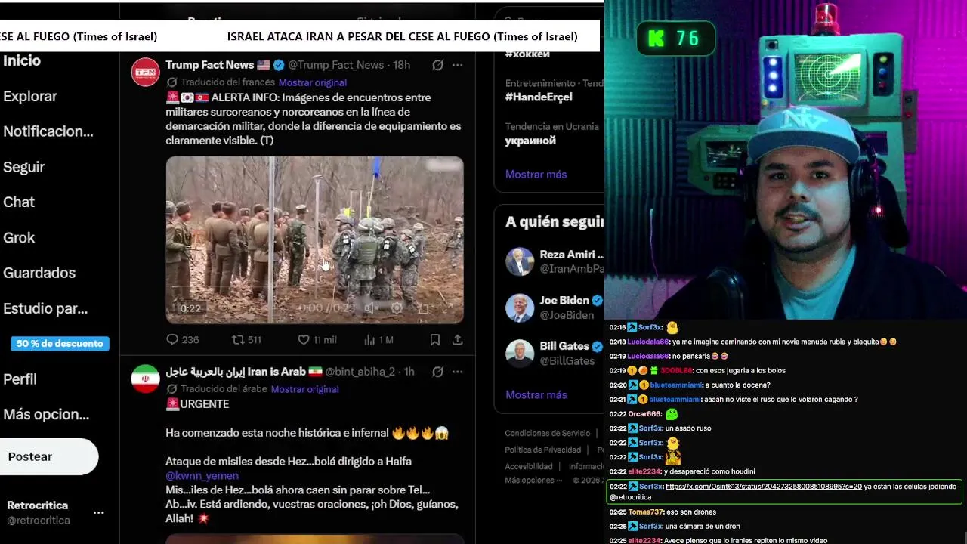Open Guardados bookmarks page
Image resolution: width=967 pixels, height=544 pixels.
(x=39, y=273)
